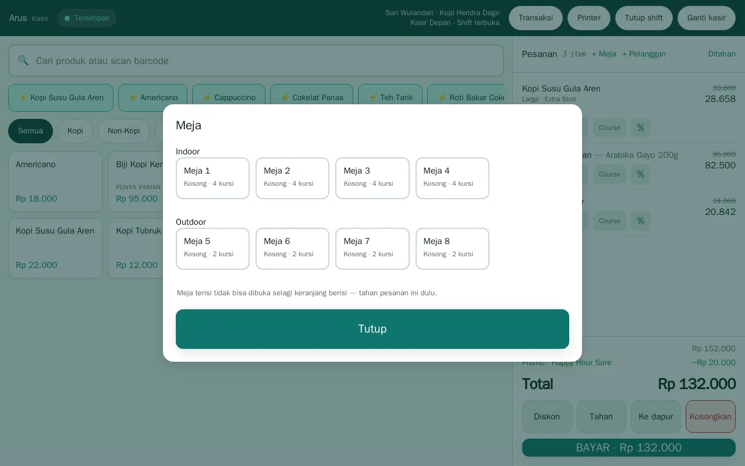The height and width of the screenshot is (466, 745).
Task: Send order with Ke dapur
Action: click(x=656, y=416)
